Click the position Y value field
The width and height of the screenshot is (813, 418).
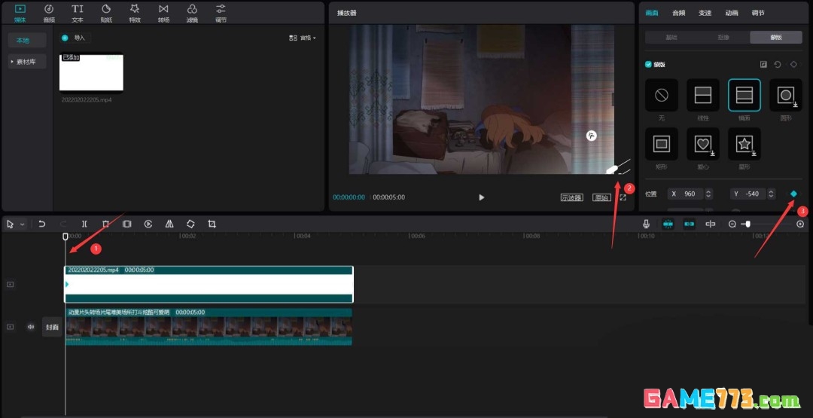(x=749, y=194)
